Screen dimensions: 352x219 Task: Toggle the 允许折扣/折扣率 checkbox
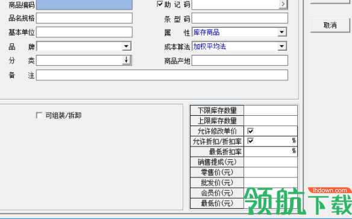(x=251, y=141)
